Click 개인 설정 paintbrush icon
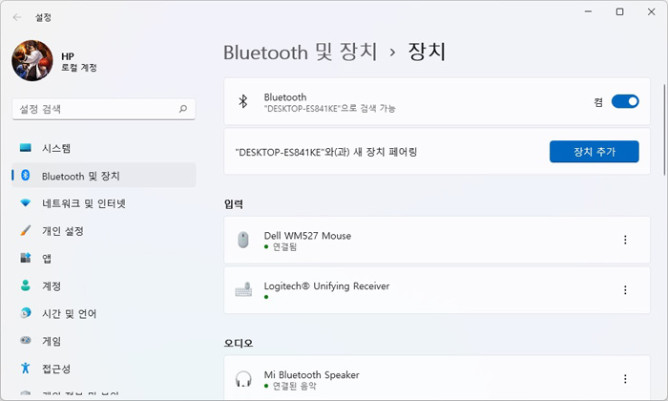This screenshot has width=668, height=401. click(26, 230)
